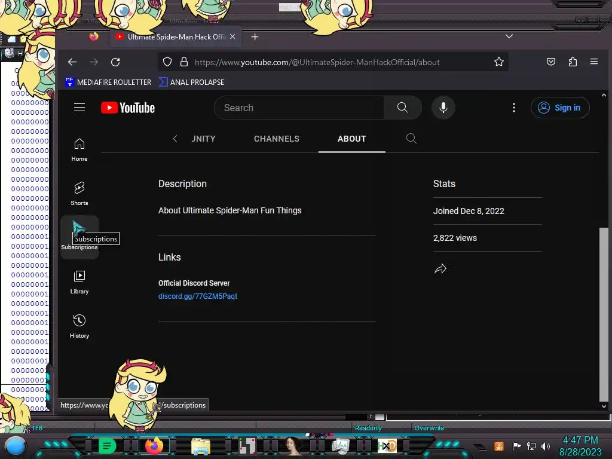The width and height of the screenshot is (612, 459).
Task: Click 'About Ultimate Spider-Man Fun Things' text
Action: pos(229,210)
